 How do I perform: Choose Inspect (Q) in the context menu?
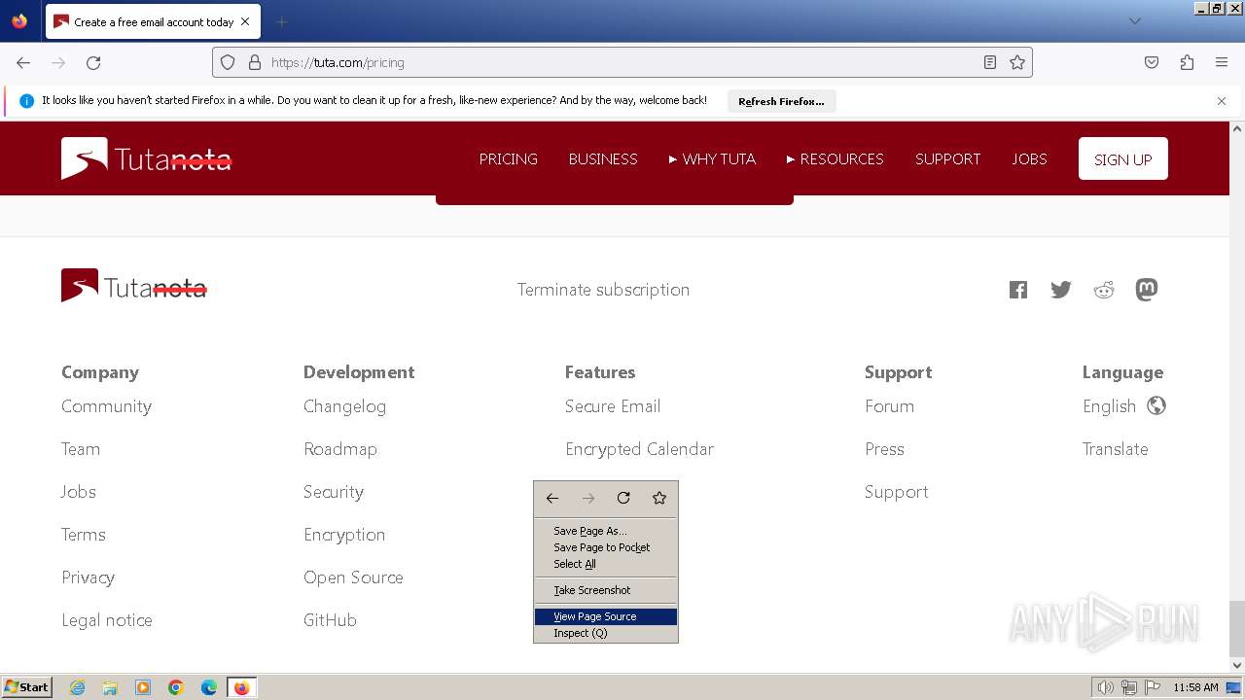pyautogui.click(x=605, y=633)
